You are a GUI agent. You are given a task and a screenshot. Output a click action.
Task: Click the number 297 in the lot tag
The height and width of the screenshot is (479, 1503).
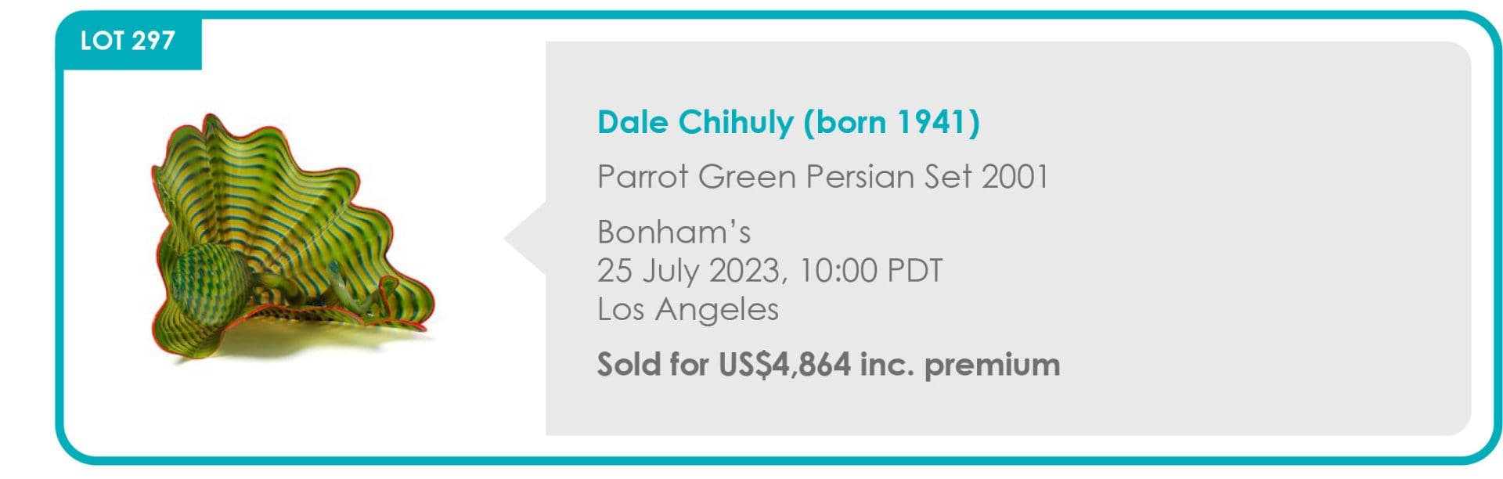(153, 41)
